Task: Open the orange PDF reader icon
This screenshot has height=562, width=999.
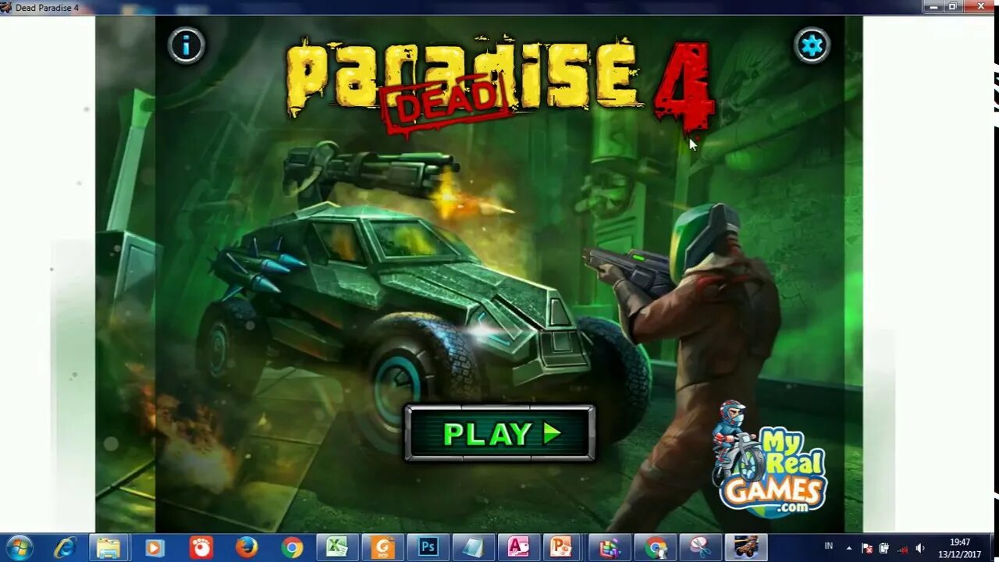Action: (x=382, y=547)
